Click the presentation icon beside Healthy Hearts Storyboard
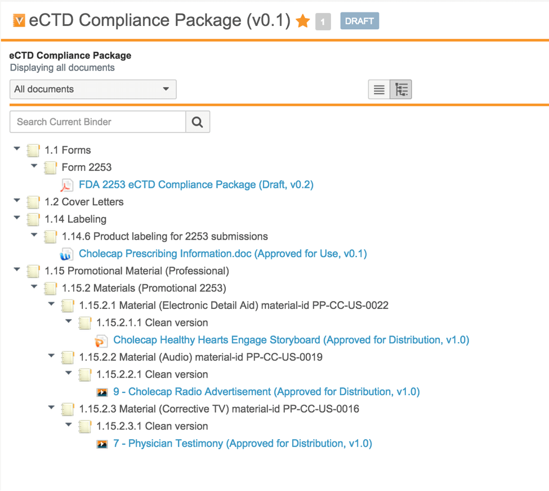Viewport: 549px width, 491px height. pyautogui.click(x=101, y=340)
